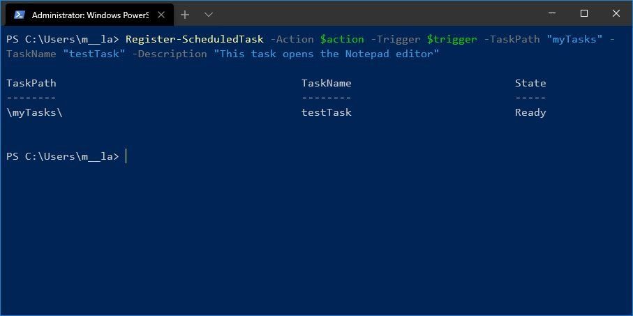Minimize the Windows Terminal window

552,13
